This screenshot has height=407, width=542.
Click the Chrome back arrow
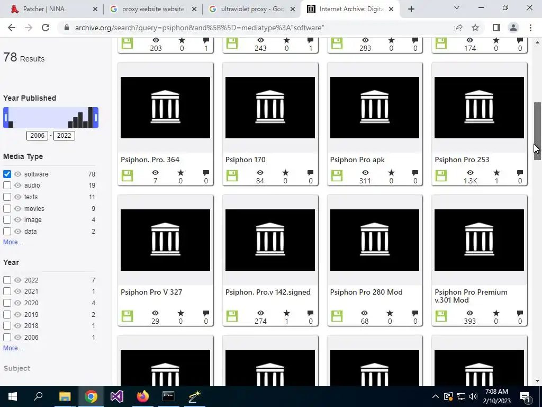(12, 28)
